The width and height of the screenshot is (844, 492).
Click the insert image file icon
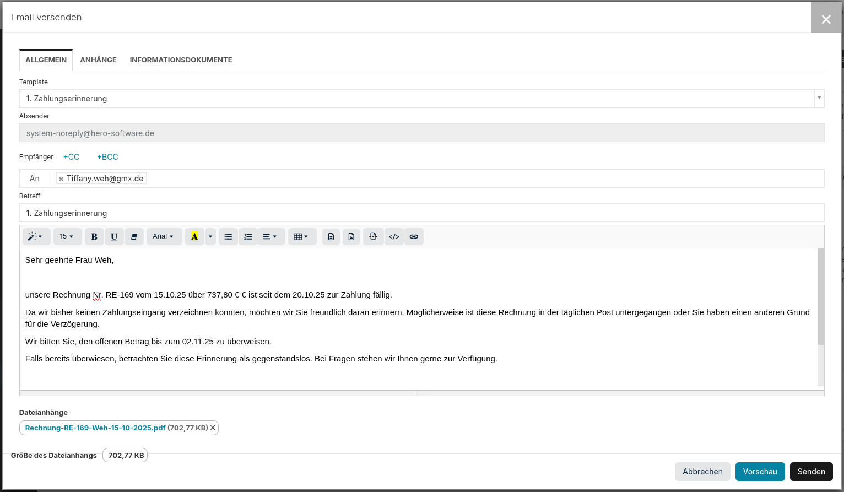click(x=351, y=237)
